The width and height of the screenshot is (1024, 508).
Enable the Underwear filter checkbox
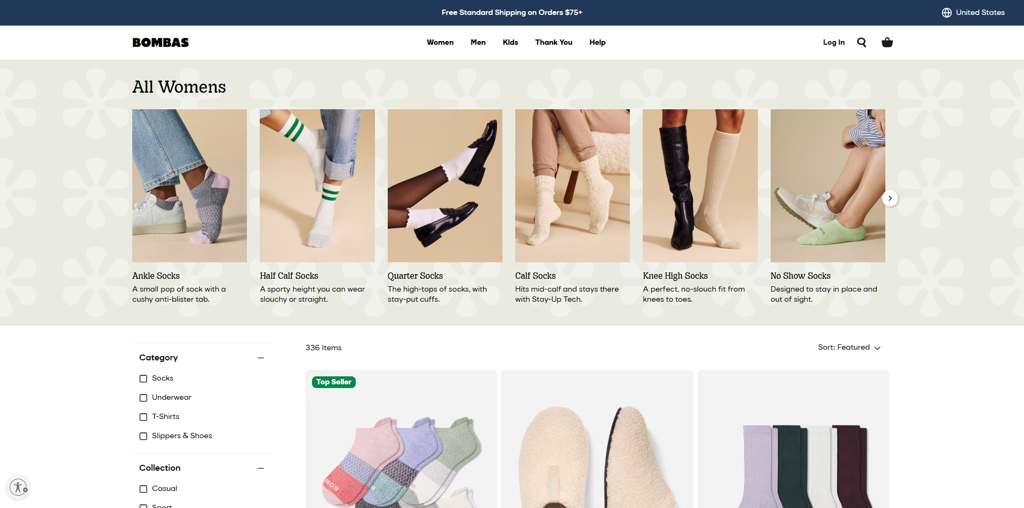coord(143,398)
